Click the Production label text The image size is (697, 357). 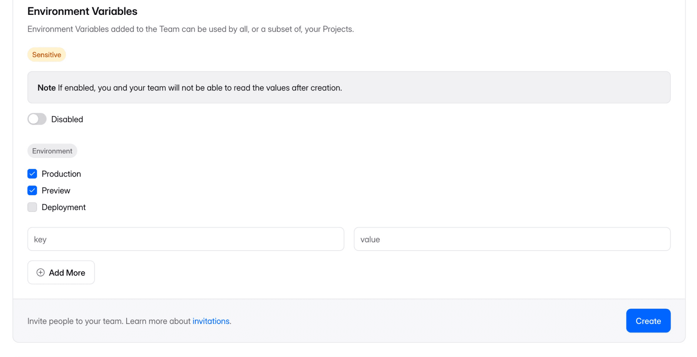click(x=61, y=174)
